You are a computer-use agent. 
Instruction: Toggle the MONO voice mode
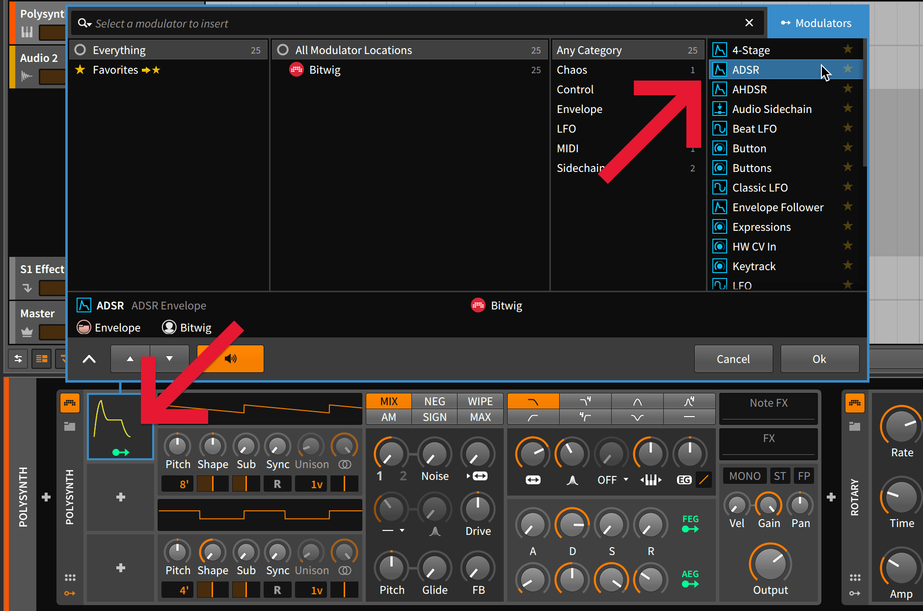744,476
